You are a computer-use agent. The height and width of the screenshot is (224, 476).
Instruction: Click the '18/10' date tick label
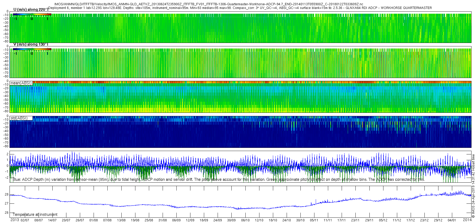click(x=273, y=220)
